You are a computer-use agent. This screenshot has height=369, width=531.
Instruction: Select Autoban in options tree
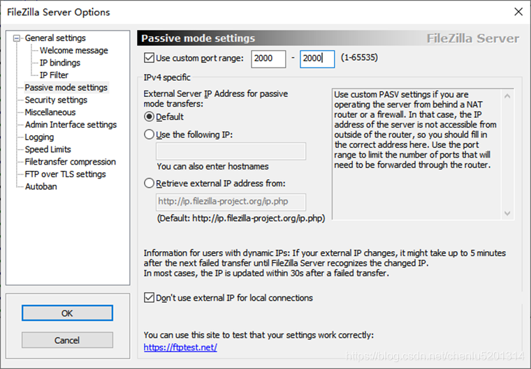coord(41,187)
